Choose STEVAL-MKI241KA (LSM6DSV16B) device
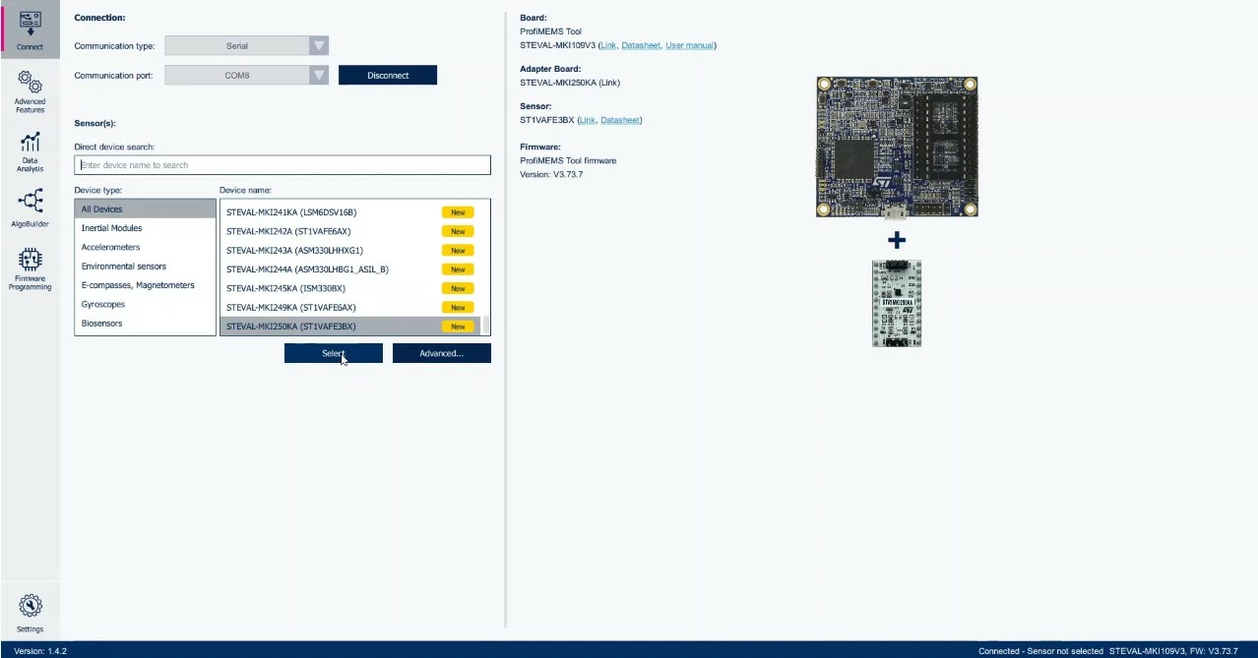The image size is (1258, 658). coord(349,212)
